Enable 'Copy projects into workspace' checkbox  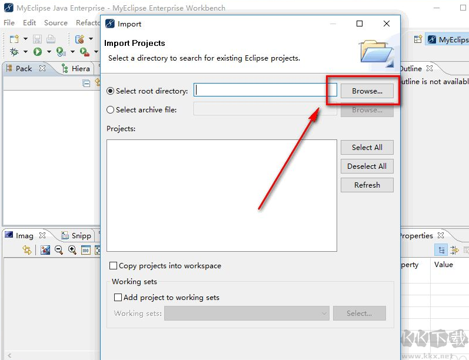114,266
